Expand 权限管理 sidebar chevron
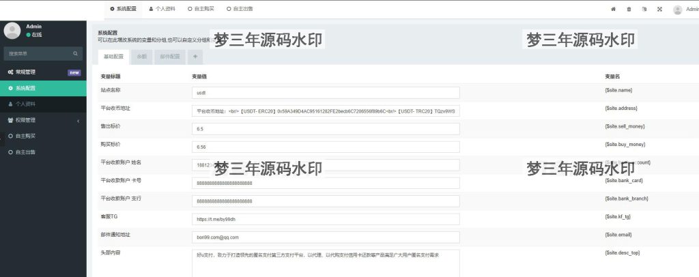The height and width of the screenshot is (277, 699). 78,121
